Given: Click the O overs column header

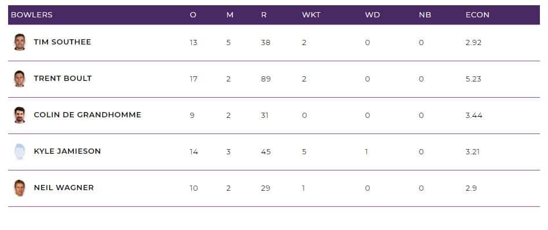Looking at the screenshot, I should pyautogui.click(x=193, y=14).
